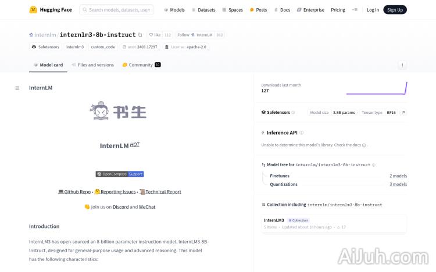Expand the navigation overflow menu

(355, 10)
